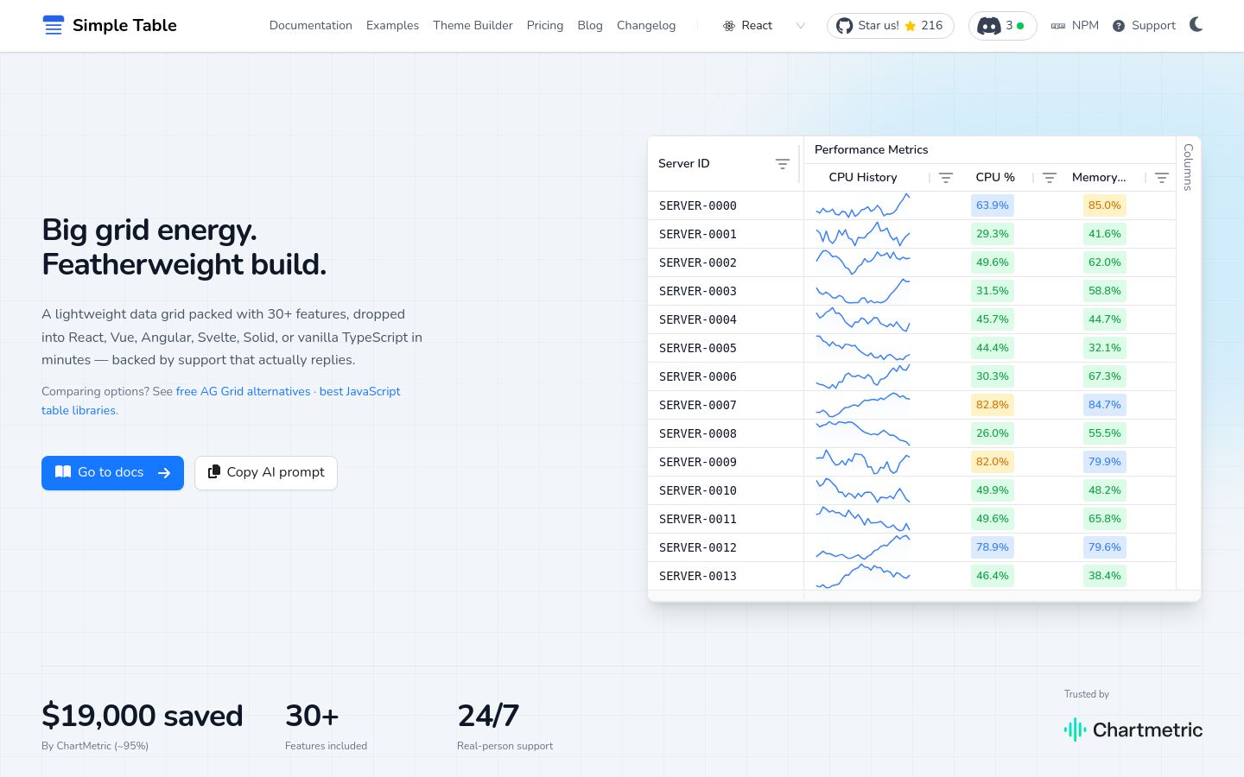Open the Documentation menu item
The width and height of the screenshot is (1244, 777).
click(x=310, y=26)
